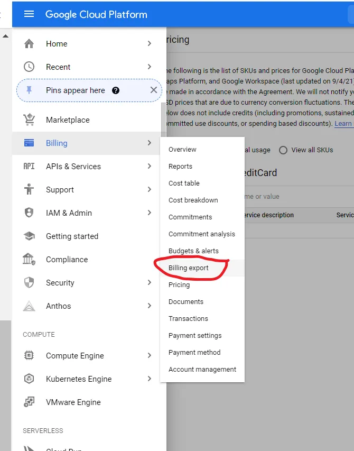Click the Billing credit card icon
This screenshot has width=354, height=451.
tap(29, 143)
